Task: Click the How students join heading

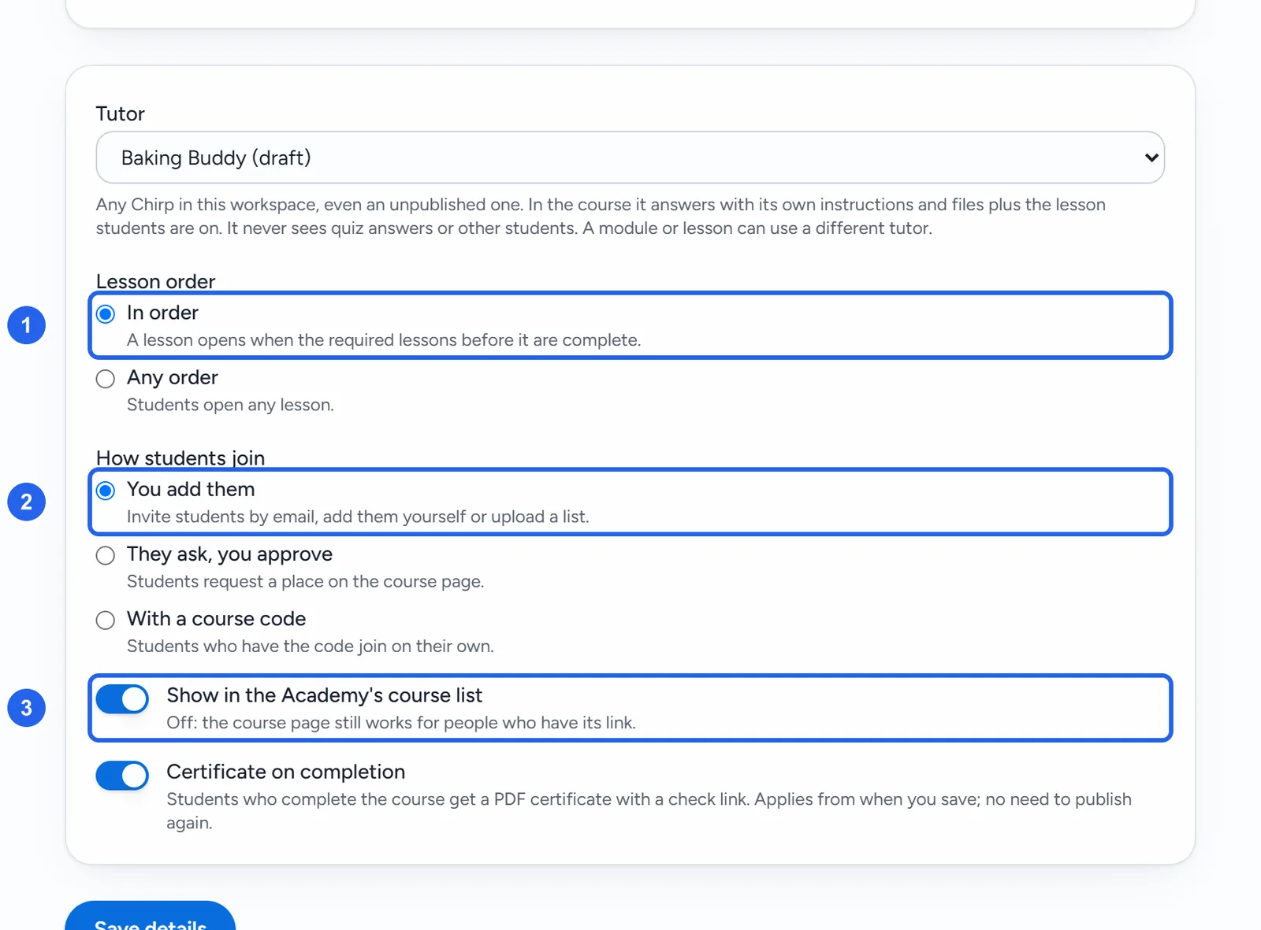Action: [180, 458]
